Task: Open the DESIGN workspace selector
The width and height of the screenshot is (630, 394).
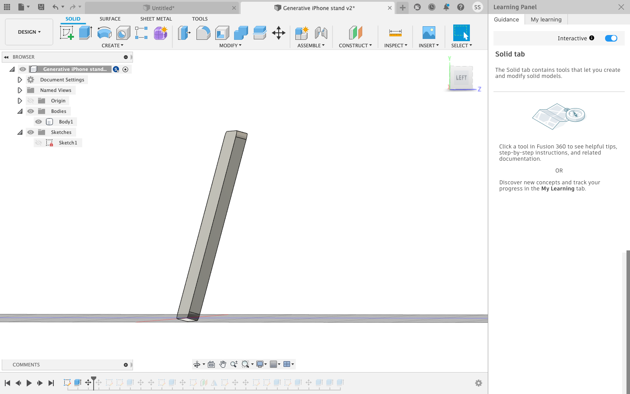Action: coord(28,32)
